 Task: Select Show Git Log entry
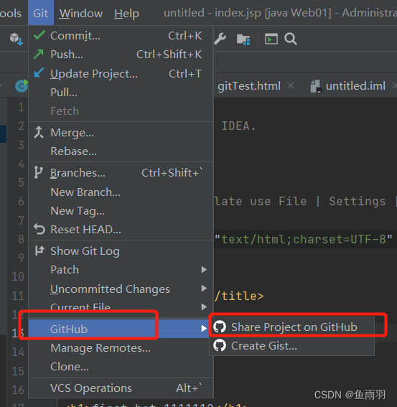coord(121,251)
